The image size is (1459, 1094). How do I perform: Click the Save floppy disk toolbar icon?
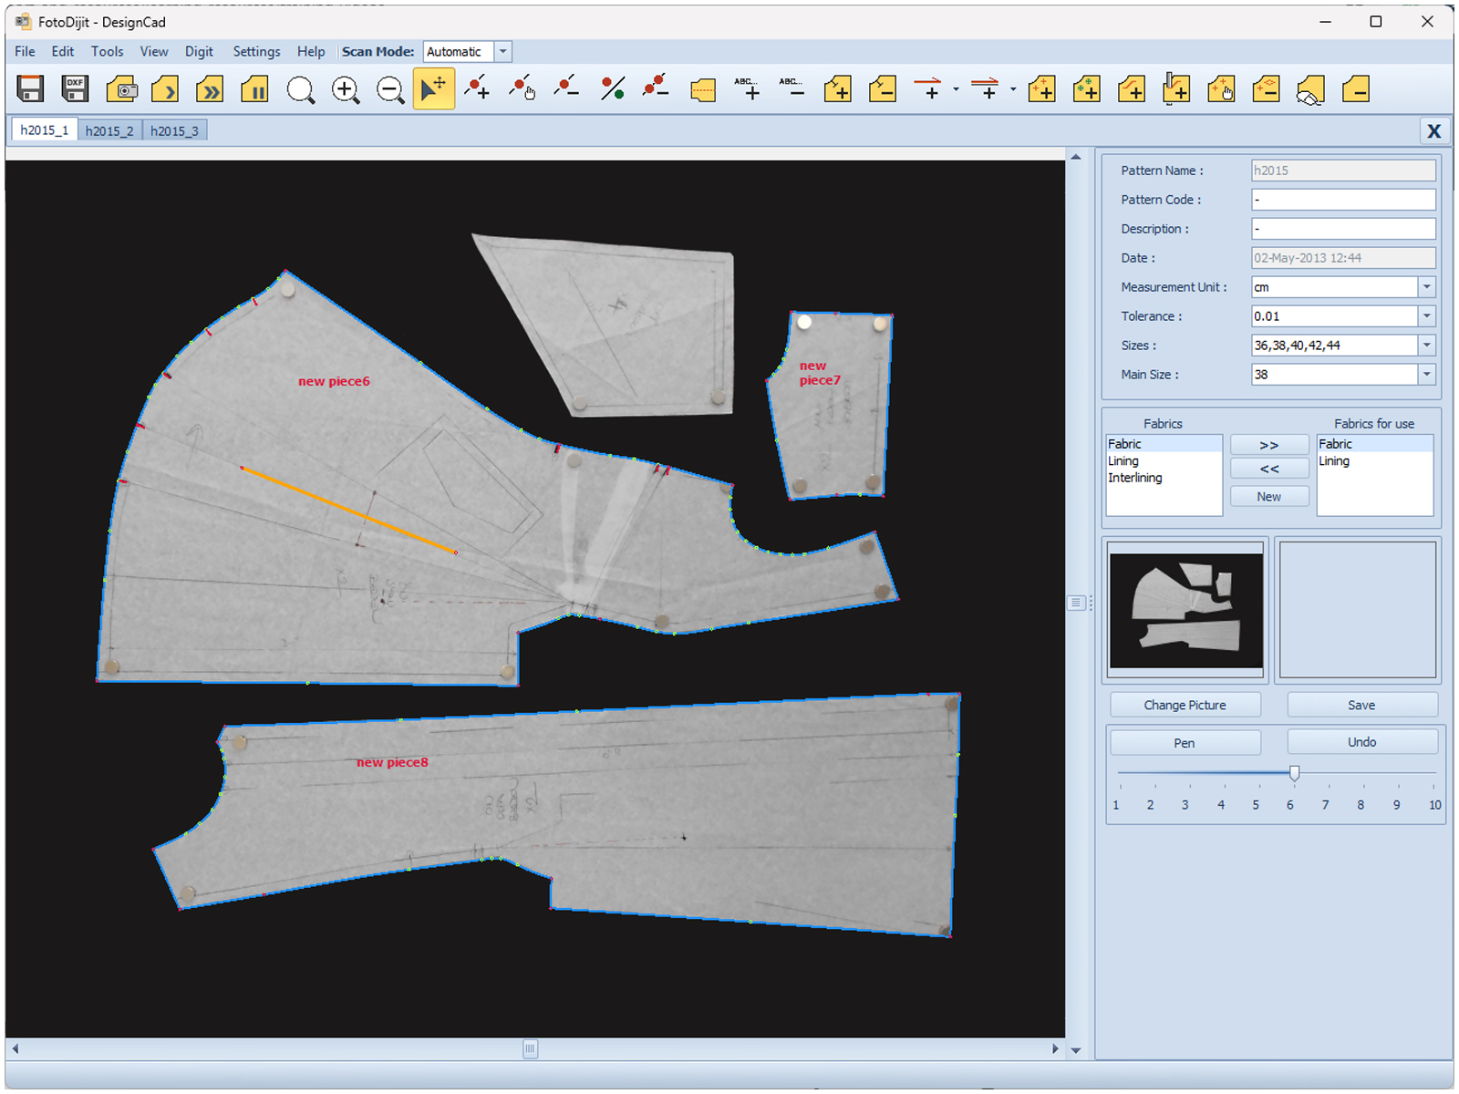[x=30, y=89]
